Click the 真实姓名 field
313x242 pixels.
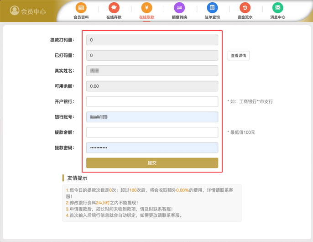[x=152, y=71]
